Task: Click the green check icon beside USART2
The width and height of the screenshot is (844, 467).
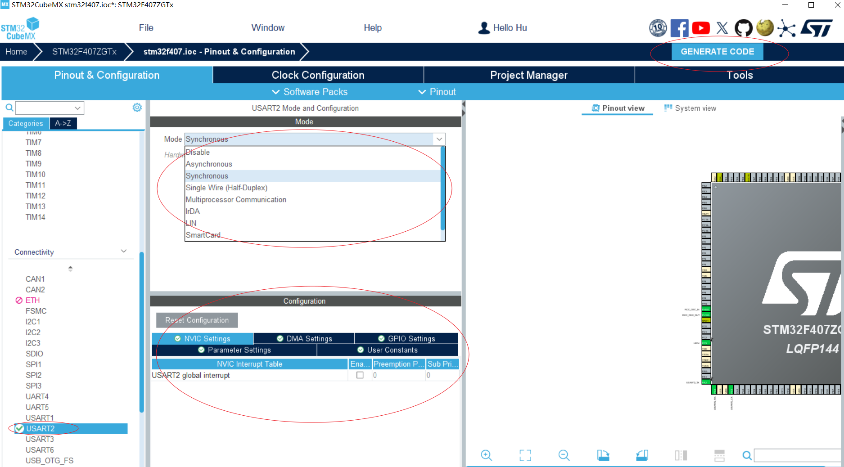Action: 19,428
